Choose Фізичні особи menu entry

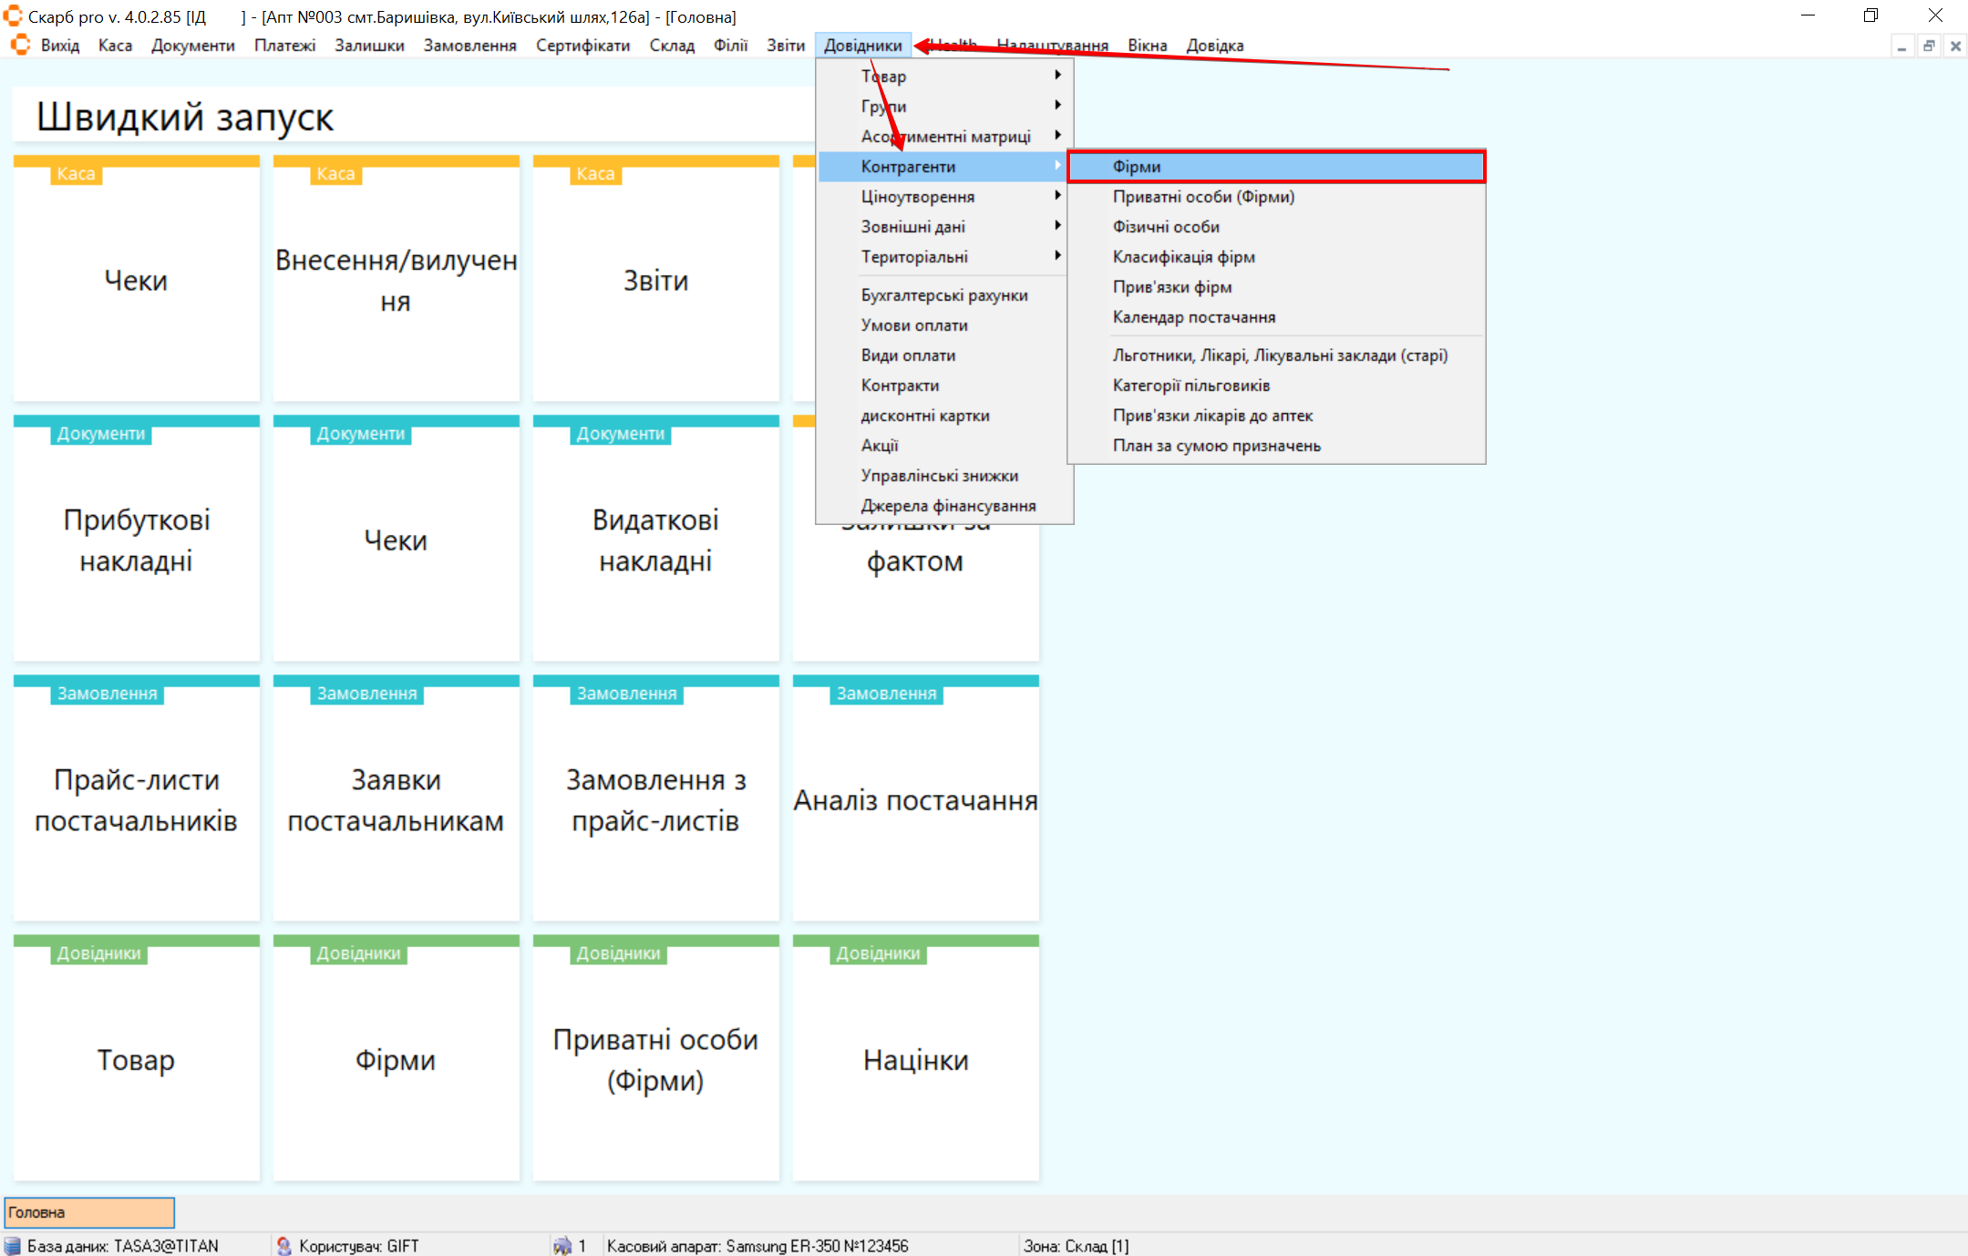pos(1166,227)
